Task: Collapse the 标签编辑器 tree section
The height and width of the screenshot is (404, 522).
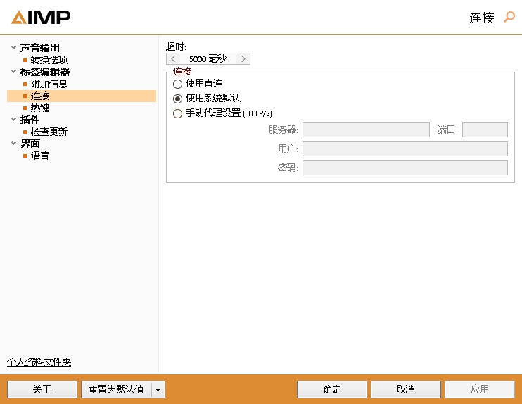Action: (x=13, y=72)
